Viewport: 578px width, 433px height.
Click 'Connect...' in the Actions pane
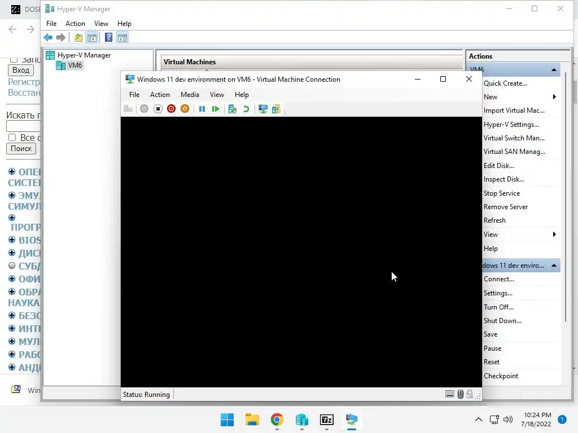coord(499,279)
